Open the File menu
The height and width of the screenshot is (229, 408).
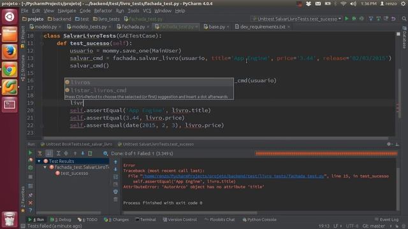coord(25,11)
